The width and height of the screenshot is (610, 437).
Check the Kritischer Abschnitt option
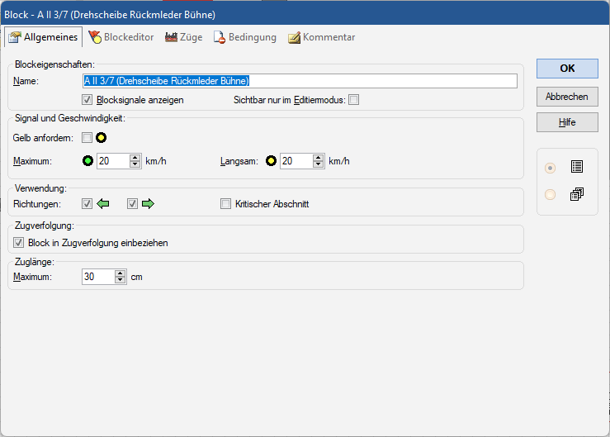[x=225, y=204]
